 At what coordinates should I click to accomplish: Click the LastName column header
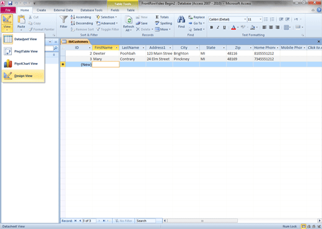[x=133, y=48]
